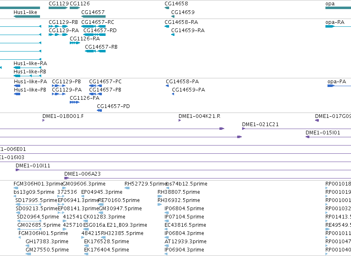Click EST FGM306H01.3prime
This screenshot has width=351, height=256.
pyautogui.click(x=38, y=184)
